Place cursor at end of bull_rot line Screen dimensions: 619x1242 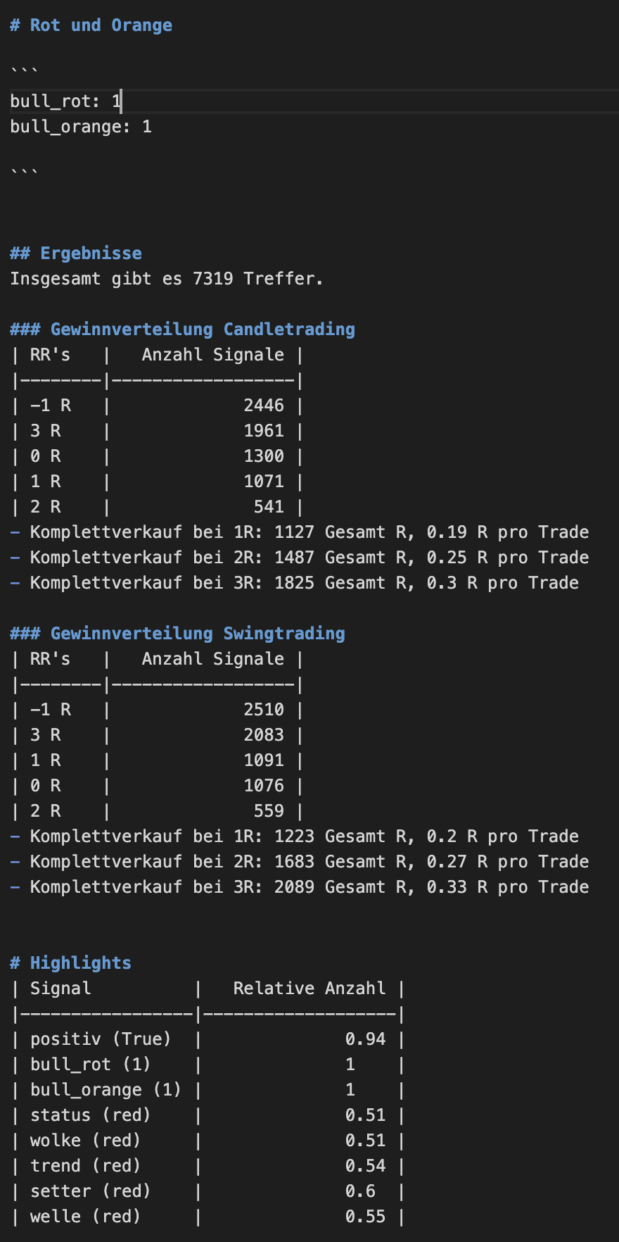tap(122, 101)
